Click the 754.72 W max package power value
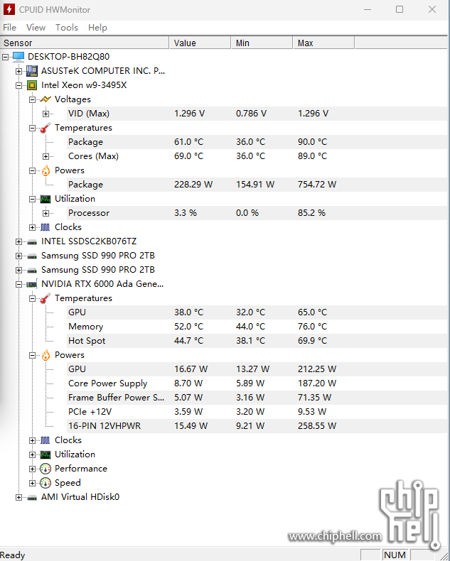 tap(317, 185)
